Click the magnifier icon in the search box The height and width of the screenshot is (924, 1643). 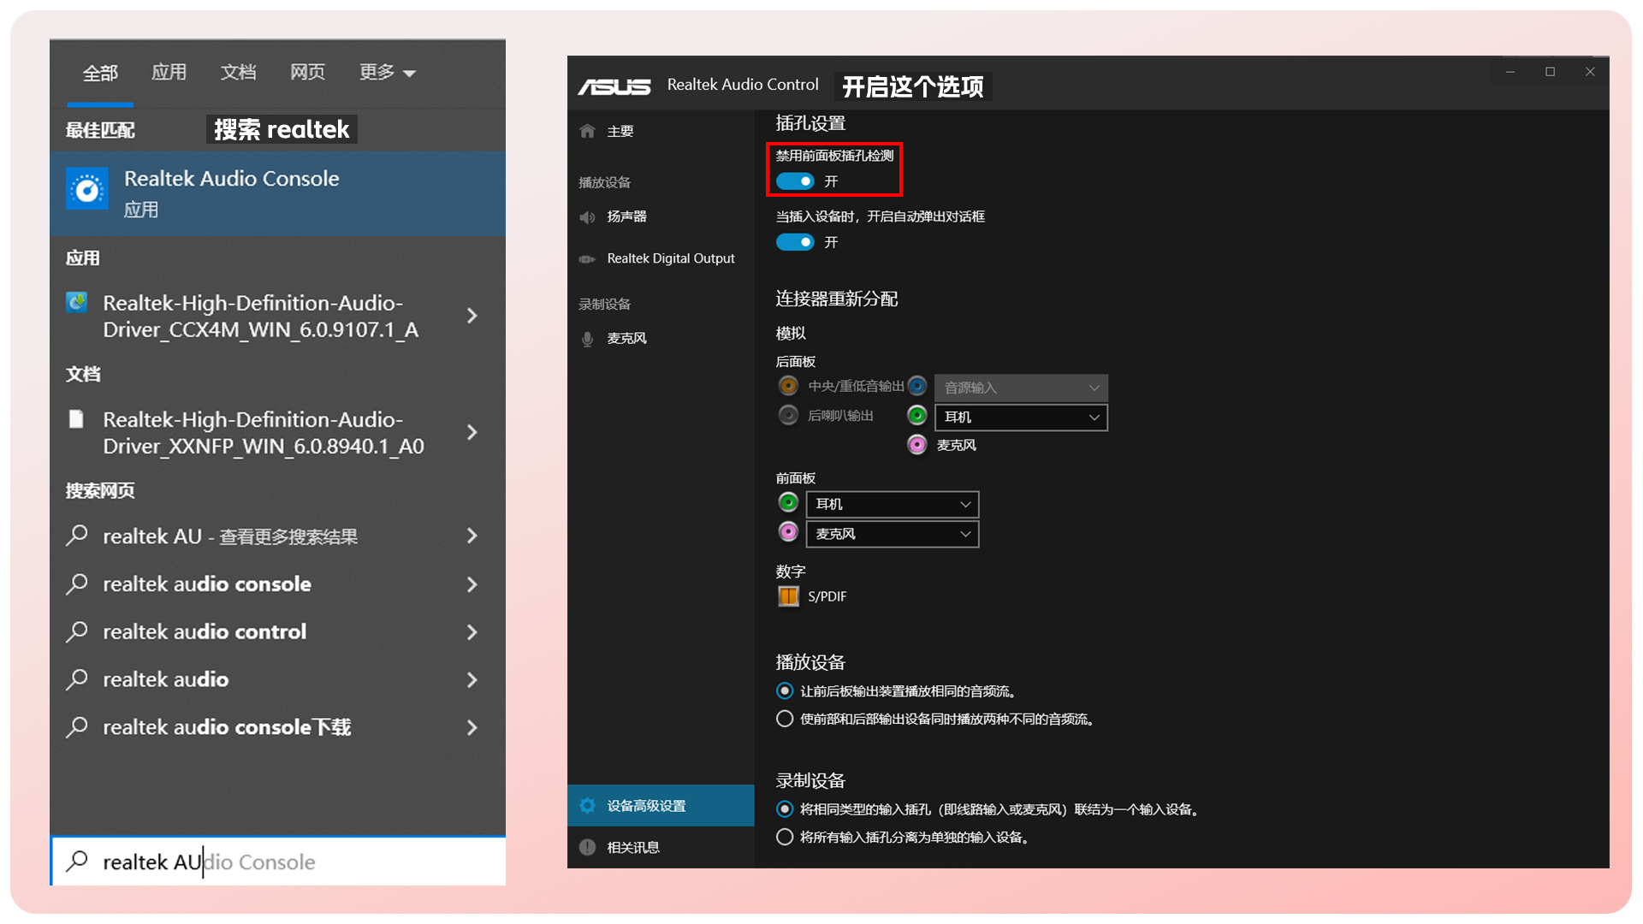pos(77,861)
